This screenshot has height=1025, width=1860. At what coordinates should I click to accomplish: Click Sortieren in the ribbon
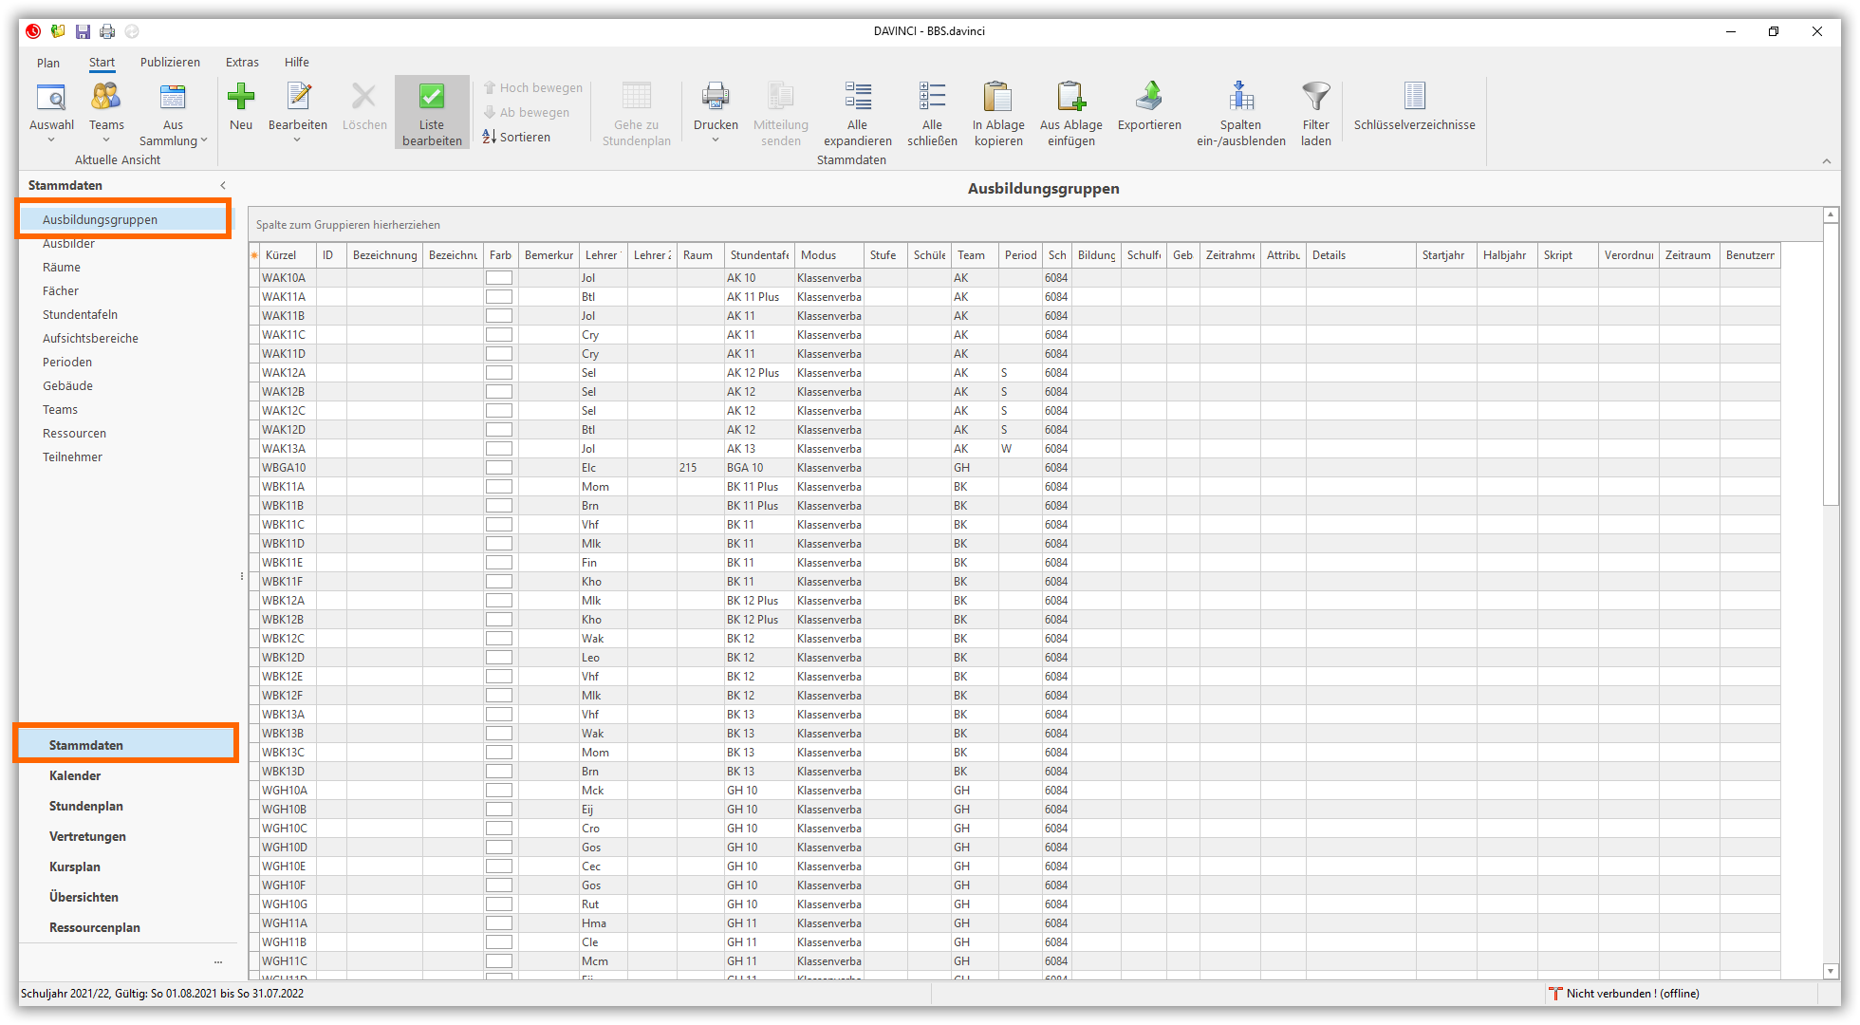pyautogui.click(x=516, y=137)
